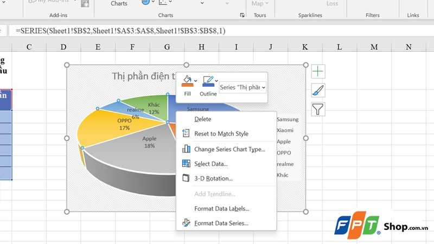Screen dimensions: 434x244
Task: Open Chart Filters funnel button
Action: point(318,110)
